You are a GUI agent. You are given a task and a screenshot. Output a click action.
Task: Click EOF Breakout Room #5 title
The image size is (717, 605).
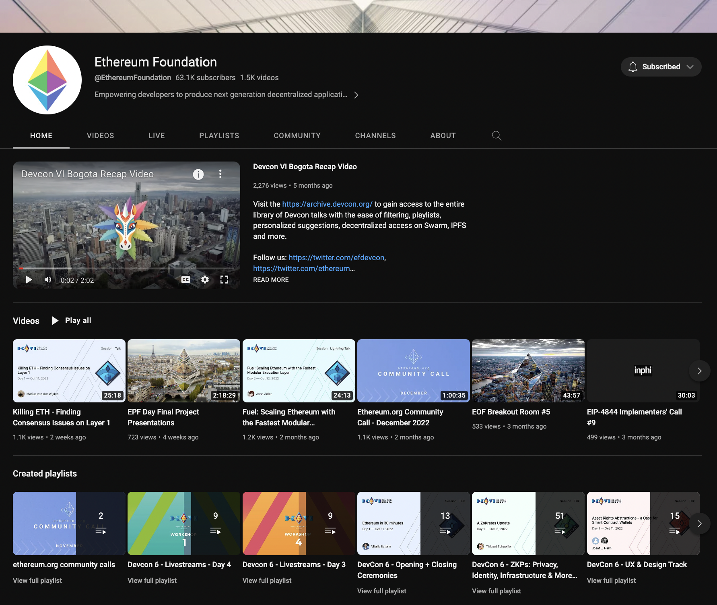511,412
